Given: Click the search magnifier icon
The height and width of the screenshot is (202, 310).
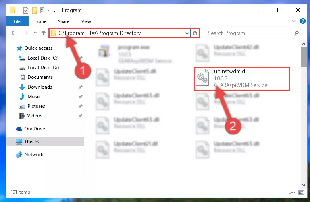Looking at the screenshot, I should click(x=296, y=33).
